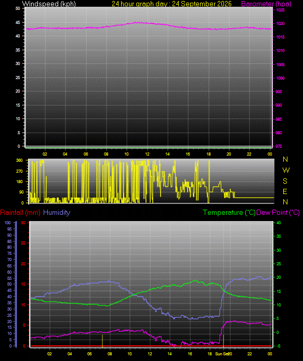Viewport: 303px width, 361px height.
Task: Click the 1025 value on barometer axis
Action: (281, 10)
